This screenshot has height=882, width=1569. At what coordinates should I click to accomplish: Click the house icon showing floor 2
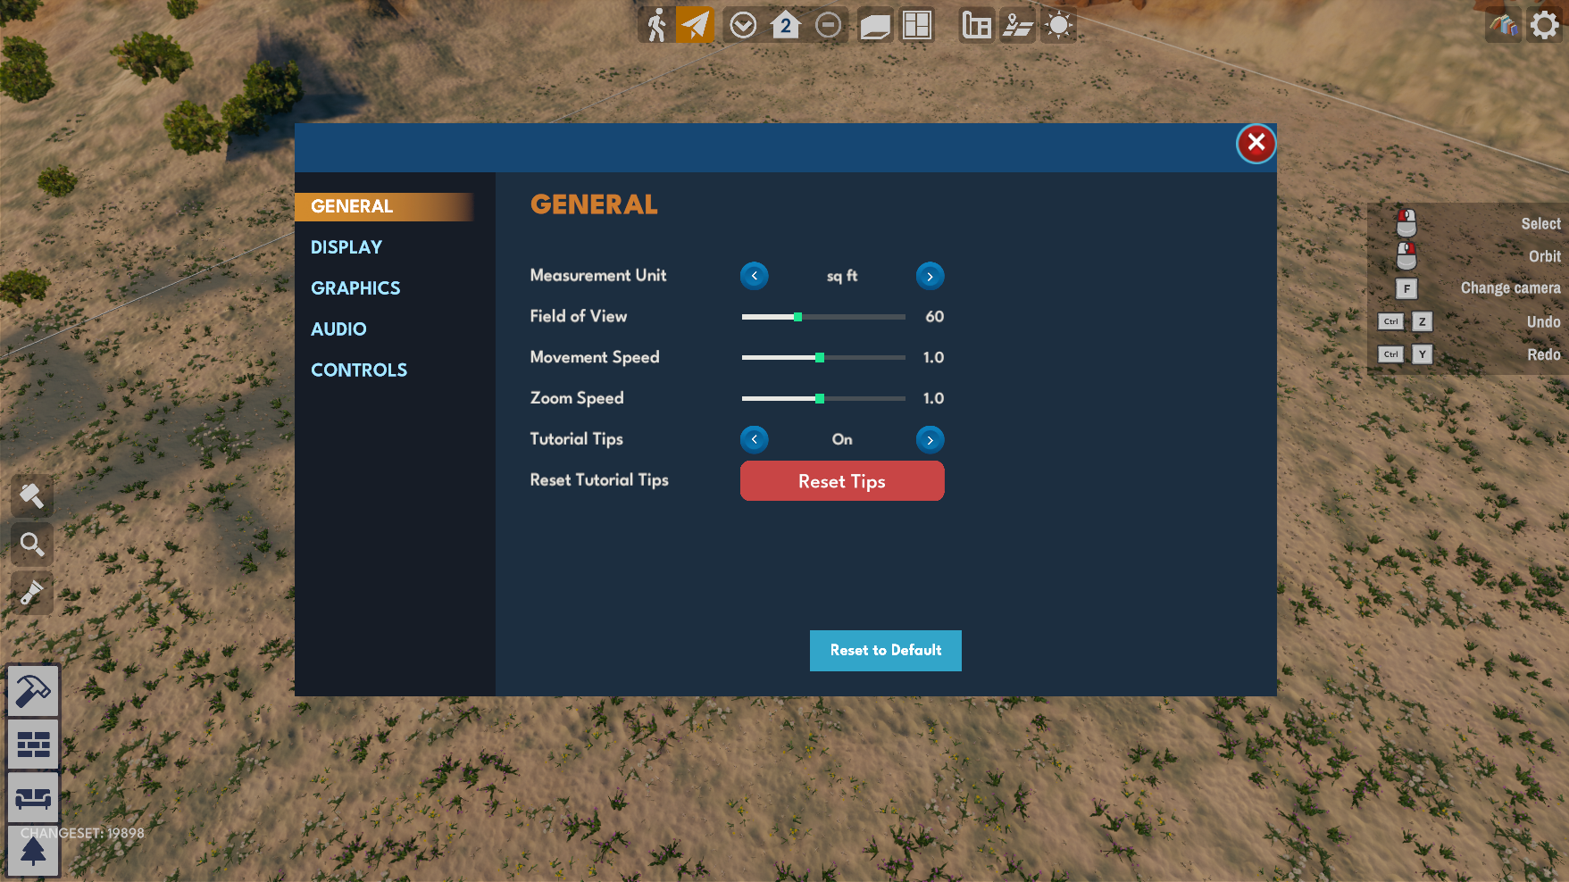[x=785, y=25]
